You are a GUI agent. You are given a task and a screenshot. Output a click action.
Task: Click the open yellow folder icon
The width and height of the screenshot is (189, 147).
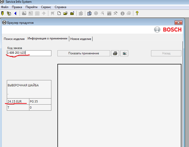(x=66, y=13)
